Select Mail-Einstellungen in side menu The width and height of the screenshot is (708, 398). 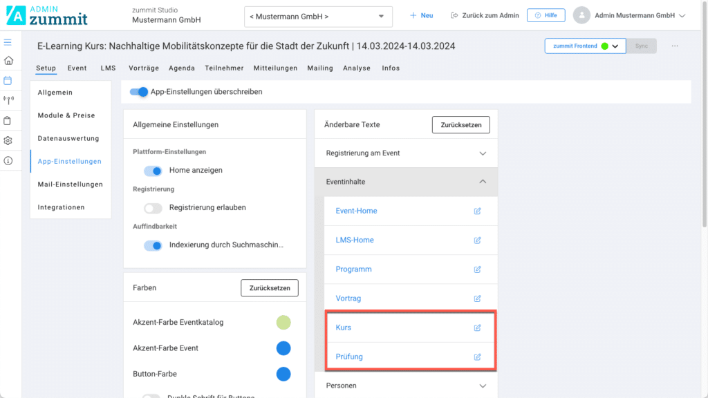70,184
